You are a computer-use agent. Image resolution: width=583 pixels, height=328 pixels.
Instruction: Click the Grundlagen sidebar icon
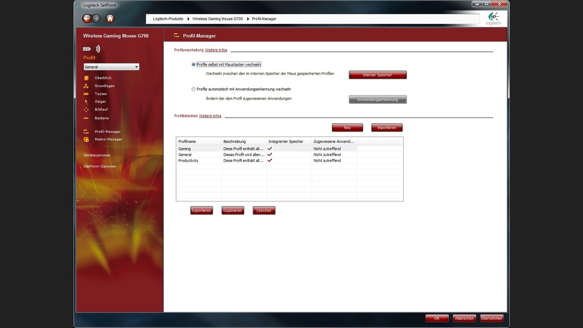point(86,86)
